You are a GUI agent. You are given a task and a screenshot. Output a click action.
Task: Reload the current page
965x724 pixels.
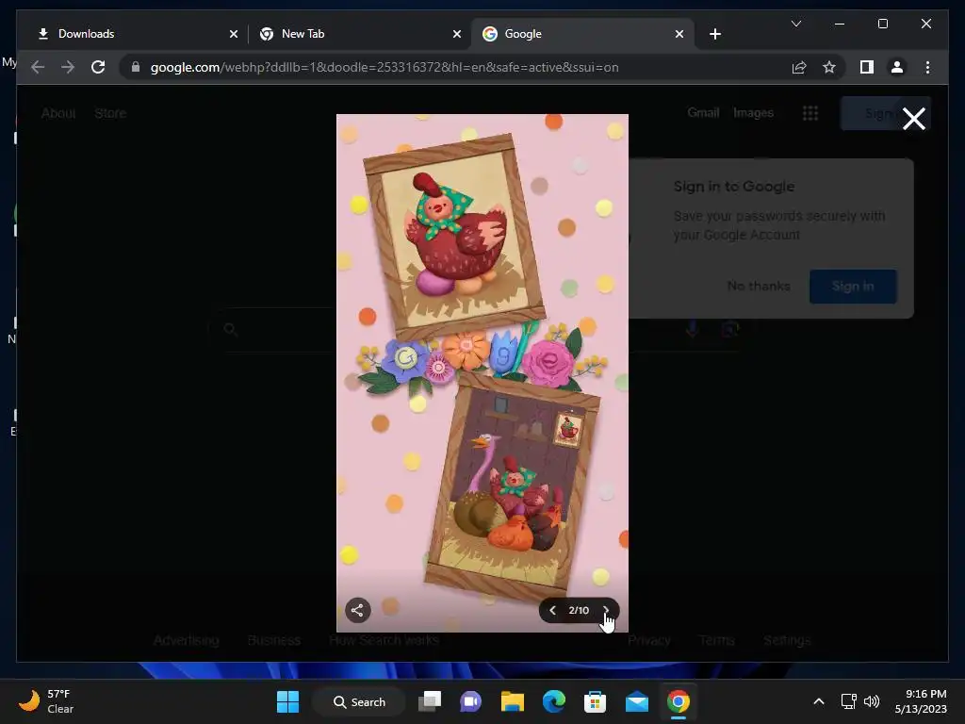coord(98,67)
